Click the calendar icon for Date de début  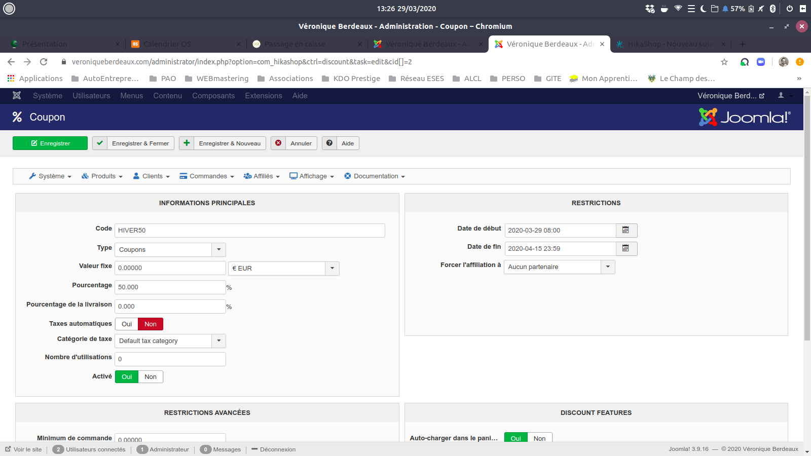coord(626,230)
